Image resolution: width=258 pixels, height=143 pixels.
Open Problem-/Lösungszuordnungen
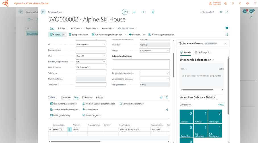(99, 104)
